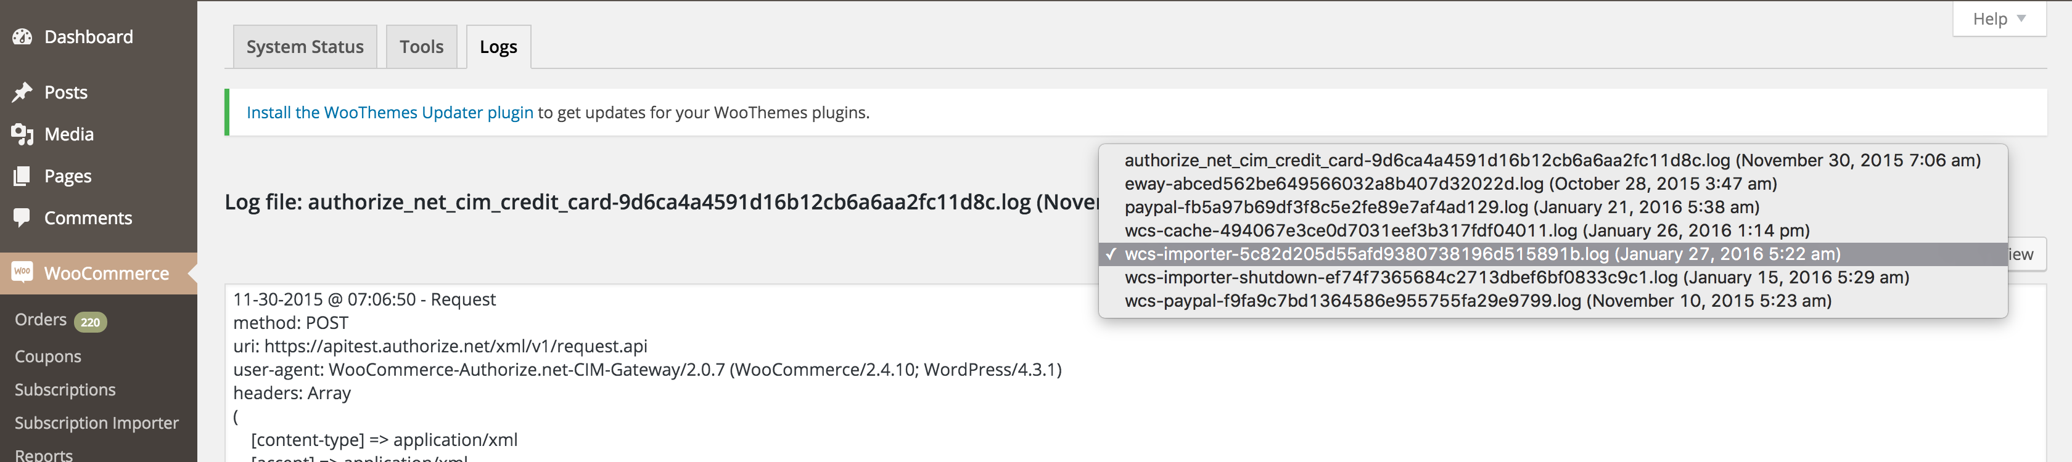Click the 'headers: Array' log line
Screen dimensions: 2072x462
coord(292,393)
